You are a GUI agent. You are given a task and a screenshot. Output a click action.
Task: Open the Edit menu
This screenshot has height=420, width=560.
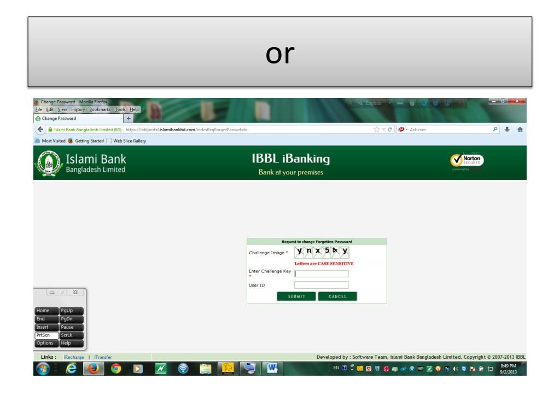[50, 109]
